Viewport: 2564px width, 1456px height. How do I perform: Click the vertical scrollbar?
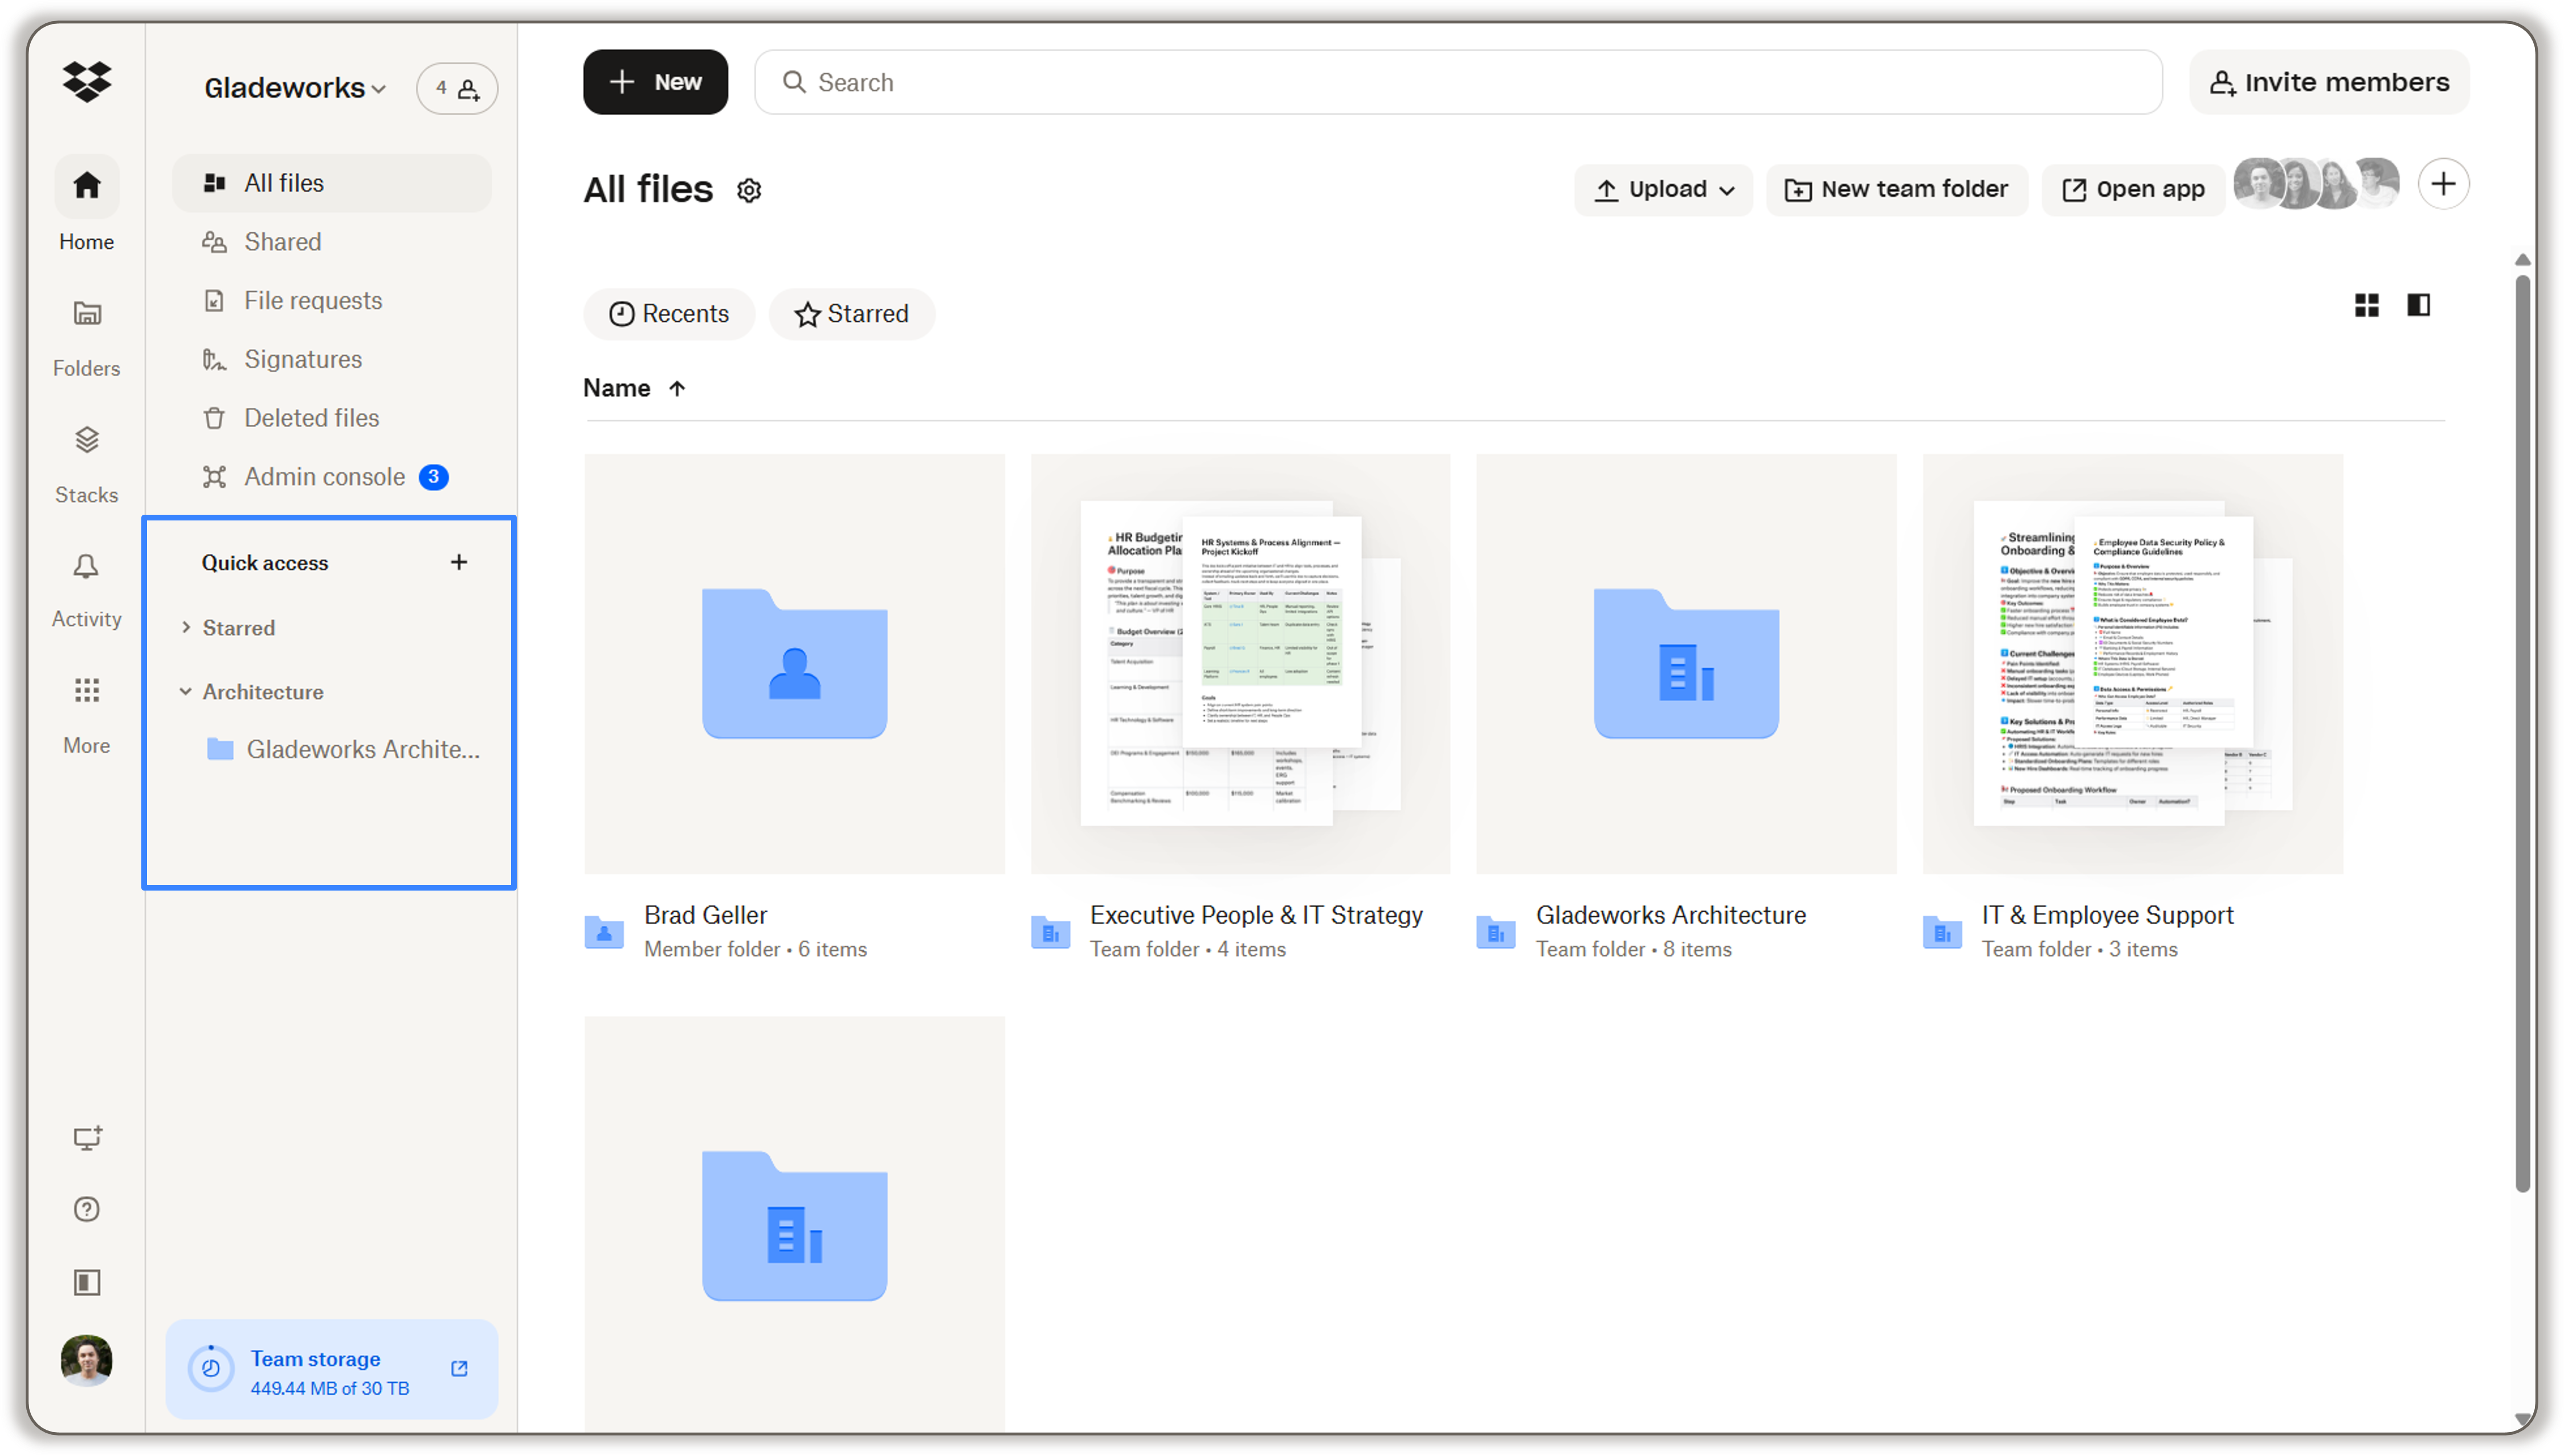coord(2523,735)
